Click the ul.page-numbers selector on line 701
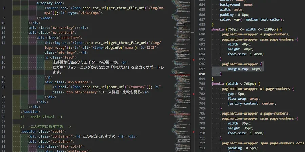This screenshot has height=152, width=305. (x=275, y=88)
